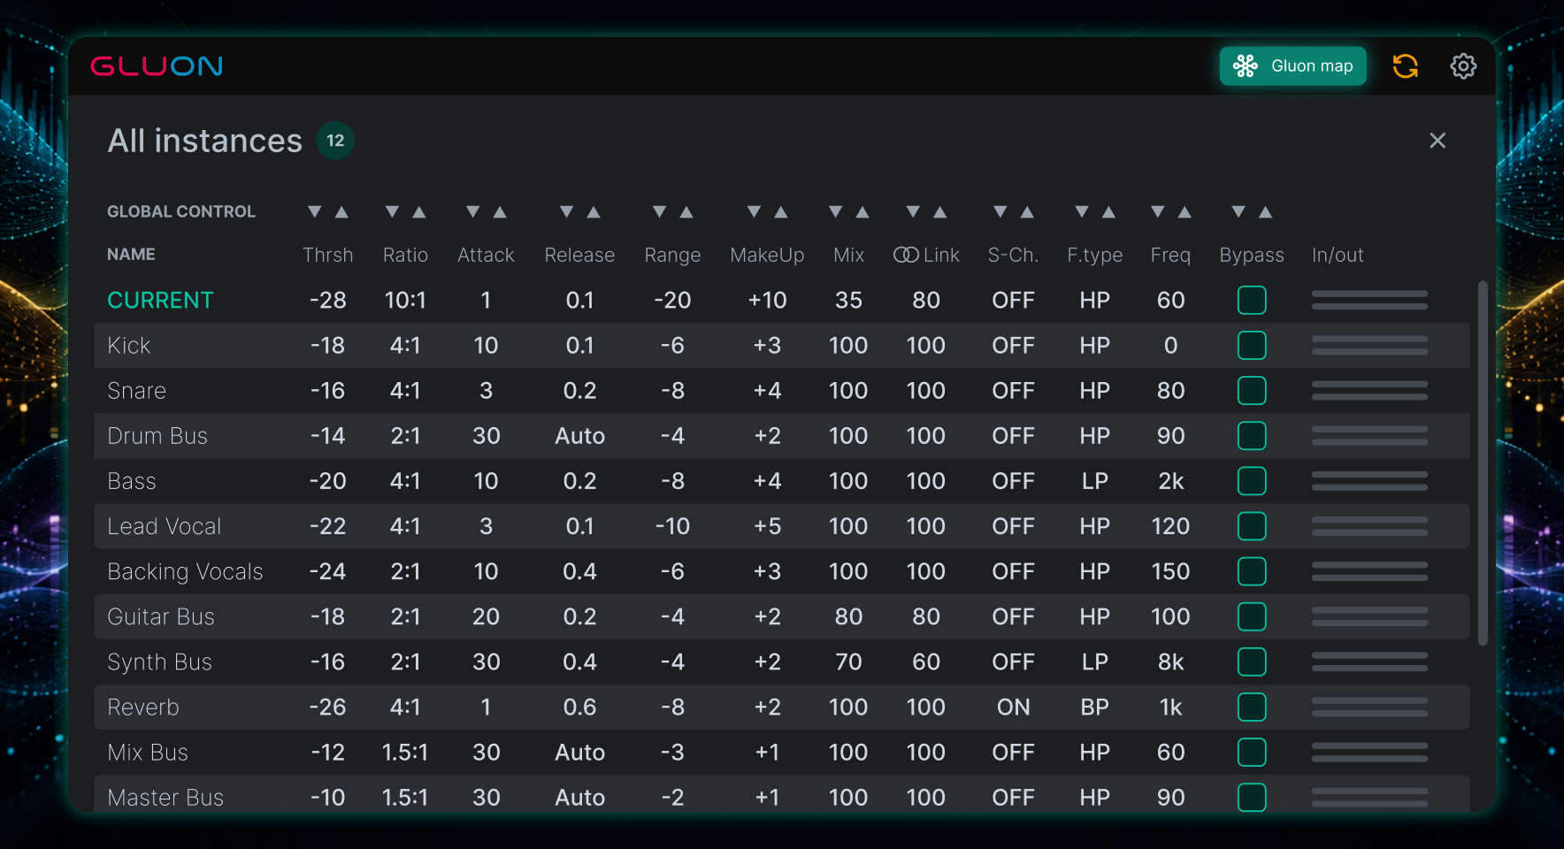Enable Bypass for Reverb instance

point(1252,707)
